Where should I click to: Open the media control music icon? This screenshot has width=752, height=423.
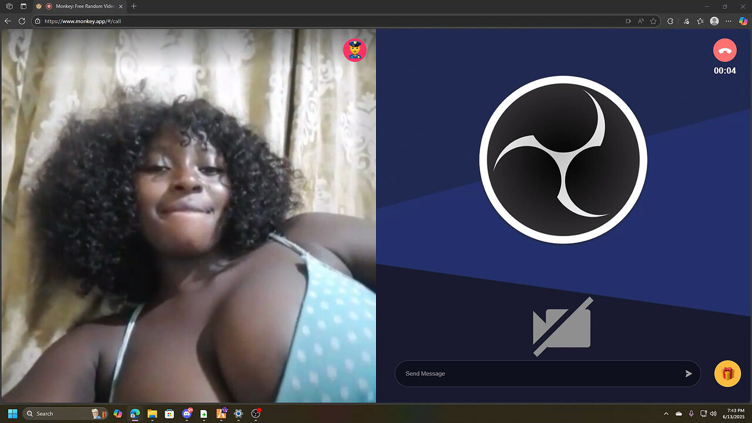point(686,21)
